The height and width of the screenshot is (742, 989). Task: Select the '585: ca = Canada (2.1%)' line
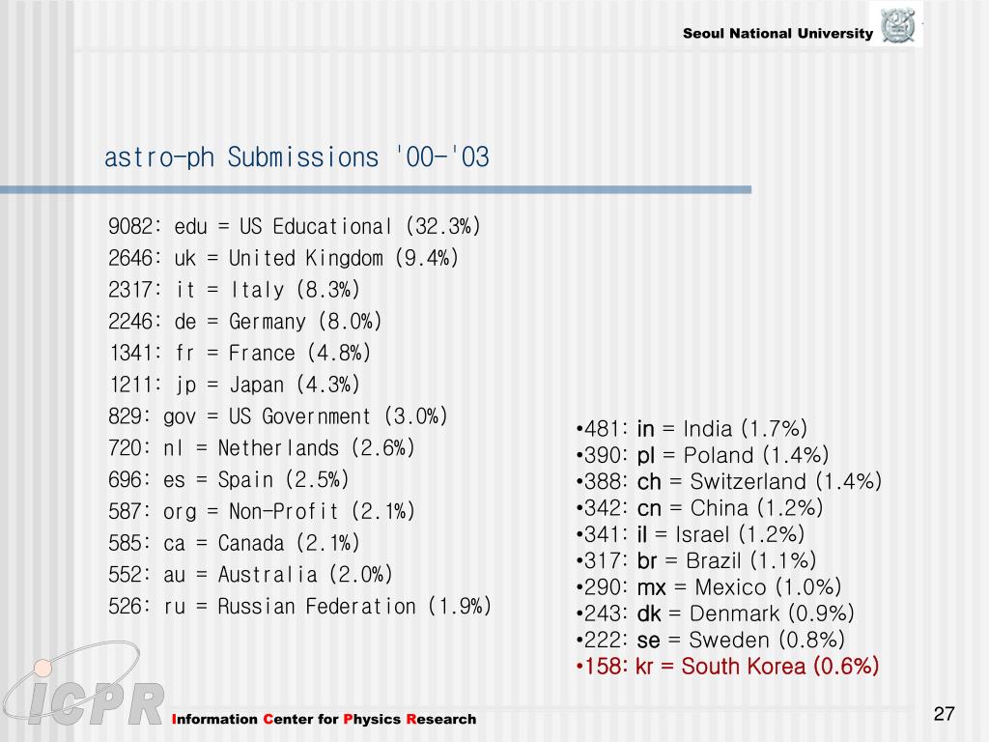click(234, 543)
